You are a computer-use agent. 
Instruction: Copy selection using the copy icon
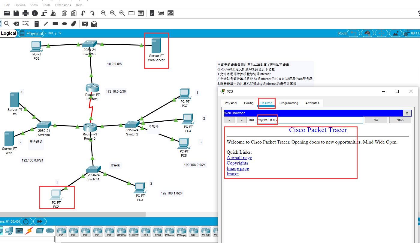click(65, 13)
